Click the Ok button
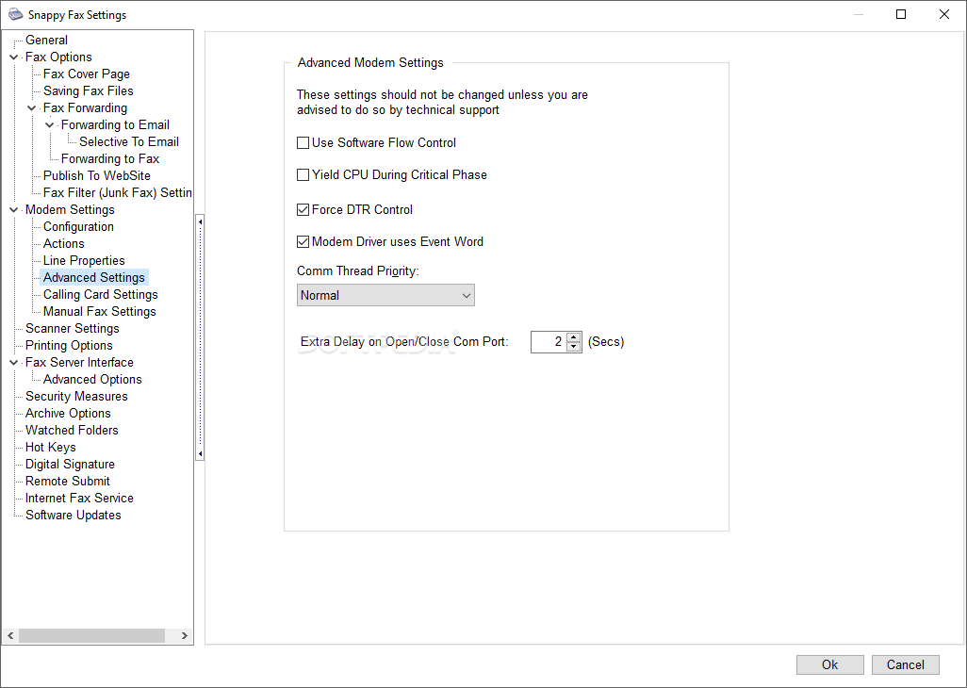Viewport: 967px width, 688px height. point(830,664)
